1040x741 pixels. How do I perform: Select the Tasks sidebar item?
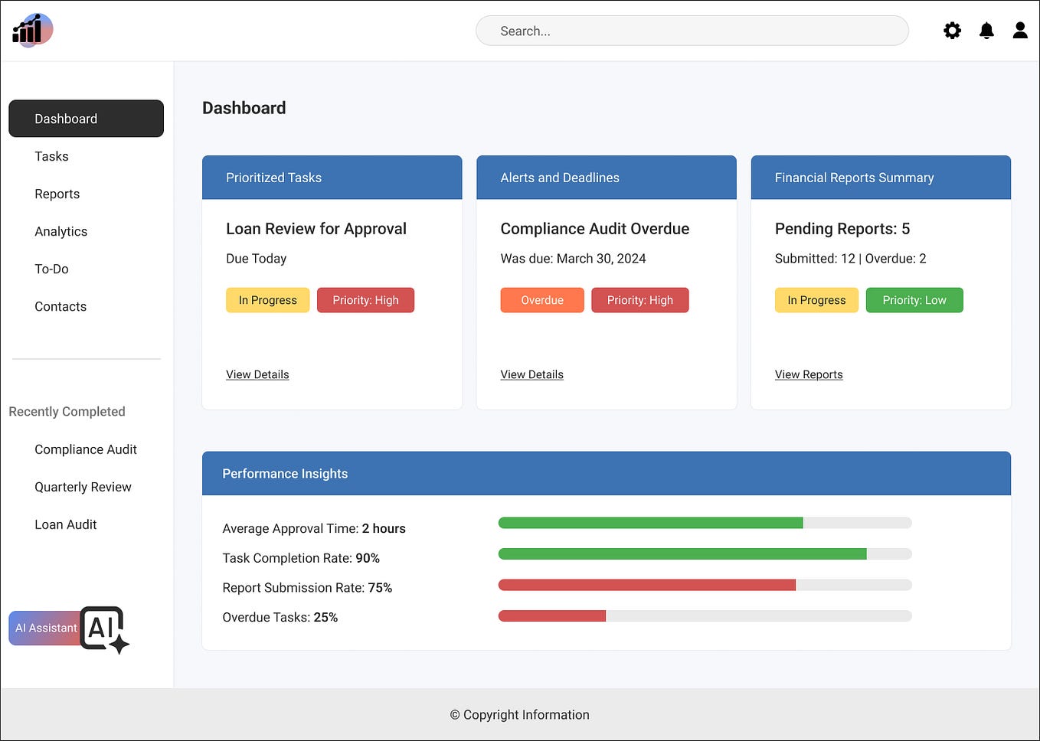[51, 156]
